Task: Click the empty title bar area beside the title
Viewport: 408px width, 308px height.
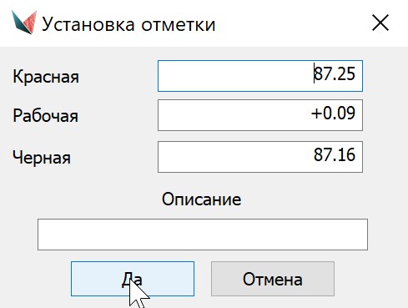Action: (292, 23)
